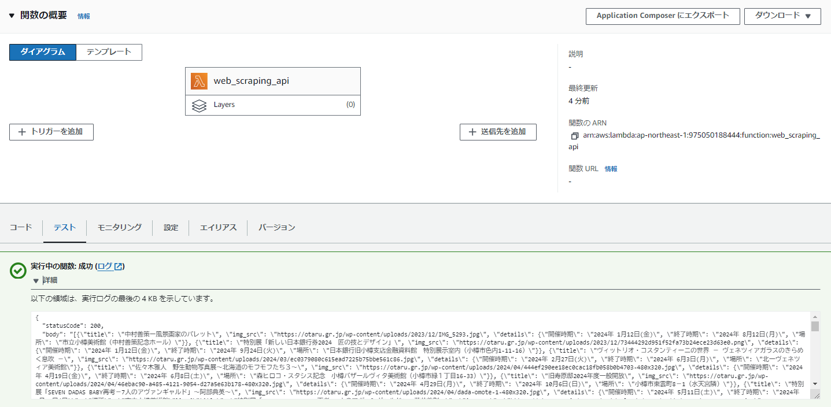Screen dimensions: 831x407
Task: Collapse the 詳細 disclosure triangle
Action: 36,282
